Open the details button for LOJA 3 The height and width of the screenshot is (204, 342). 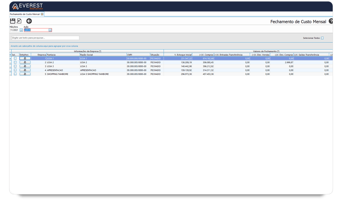25,66
